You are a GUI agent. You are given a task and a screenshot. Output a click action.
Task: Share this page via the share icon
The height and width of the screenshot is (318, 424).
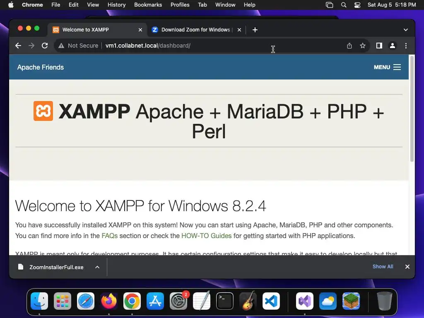click(x=349, y=46)
